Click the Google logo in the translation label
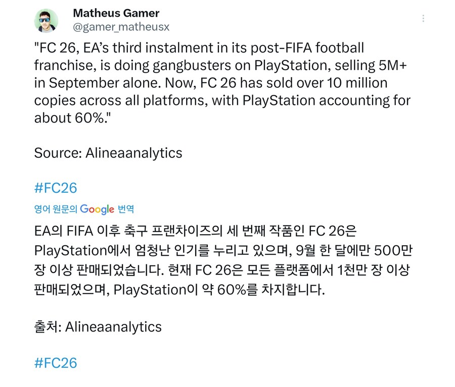 coord(97,209)
